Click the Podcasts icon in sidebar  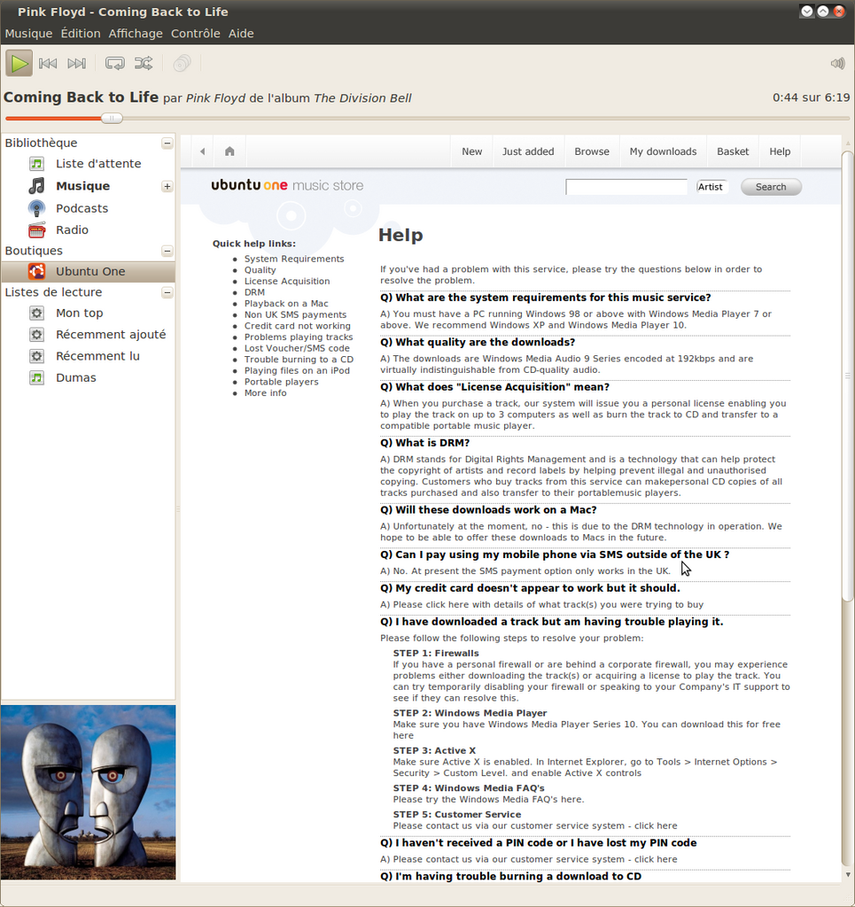(36, 208)
